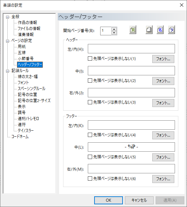This screenshot has height=207, width=187.
Task: Click the footer center field containing - %P -
Action: click(131, 147)
